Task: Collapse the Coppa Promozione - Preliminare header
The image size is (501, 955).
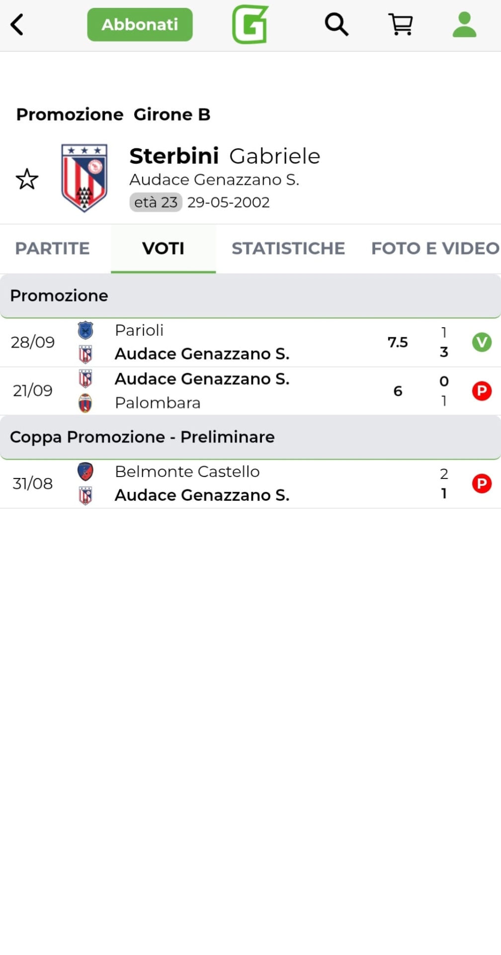Action: click(250, 437)
